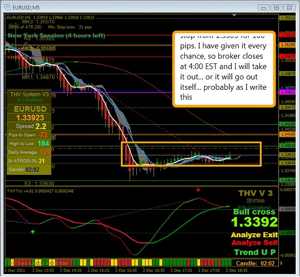Click the 1.33830 price level label
Screen dimensions: 300x277
point(288,163)
